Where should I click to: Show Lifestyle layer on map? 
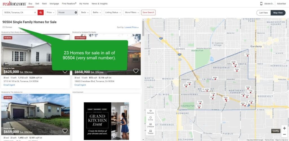(150, 125)
